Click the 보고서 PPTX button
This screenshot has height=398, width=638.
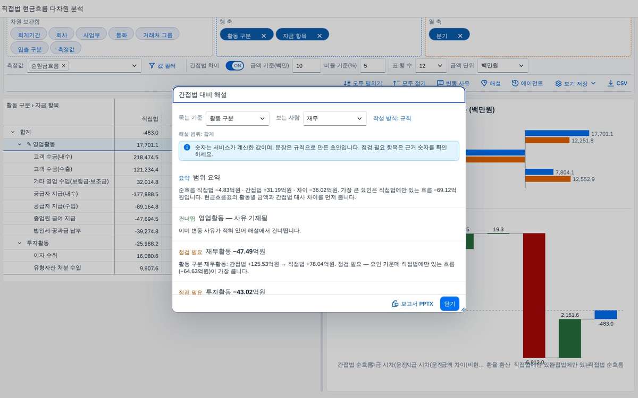(x=413, y=304)
